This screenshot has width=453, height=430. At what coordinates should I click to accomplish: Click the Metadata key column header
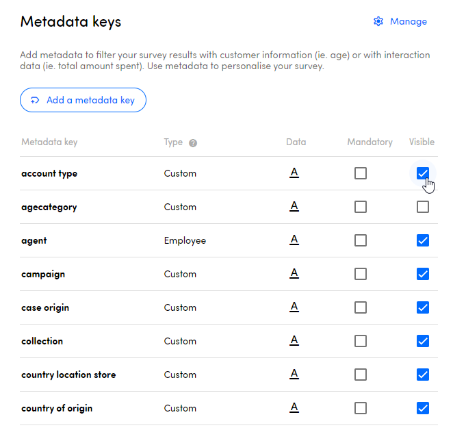[49, 142]
